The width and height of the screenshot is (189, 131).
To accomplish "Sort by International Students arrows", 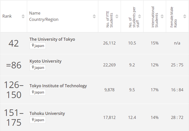I will point(162,16).
